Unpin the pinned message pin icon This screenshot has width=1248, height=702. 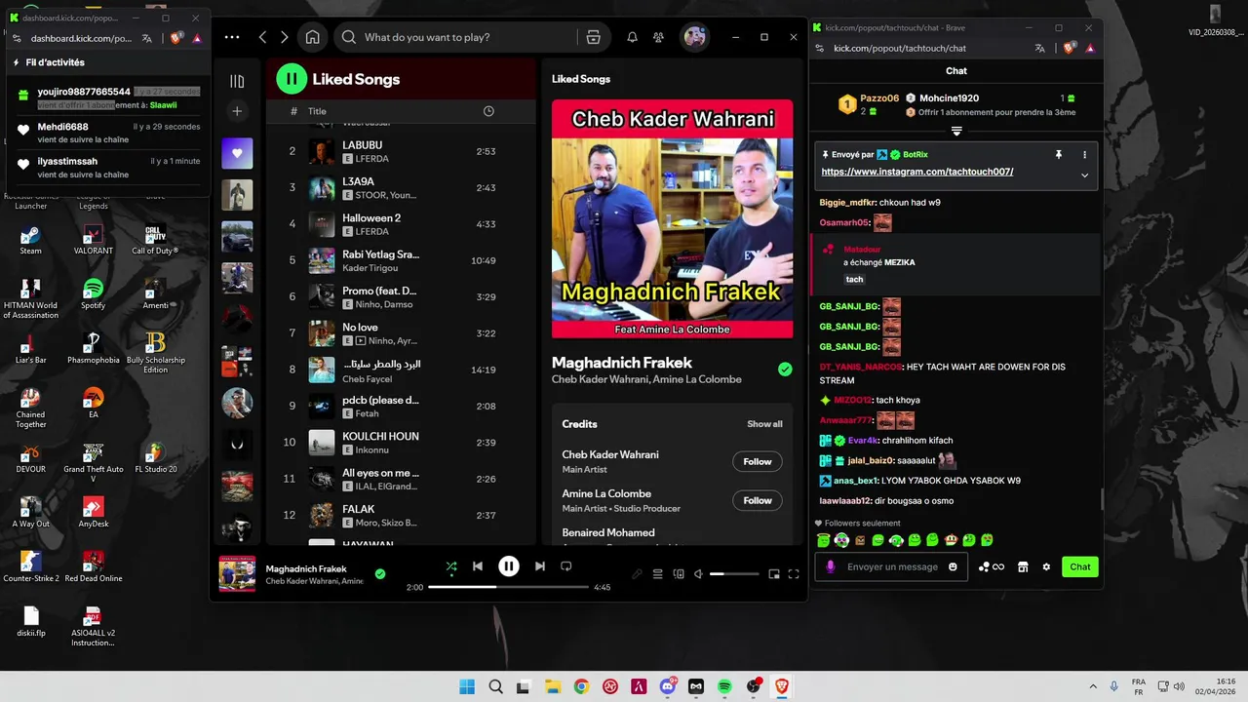(1058, 155)
